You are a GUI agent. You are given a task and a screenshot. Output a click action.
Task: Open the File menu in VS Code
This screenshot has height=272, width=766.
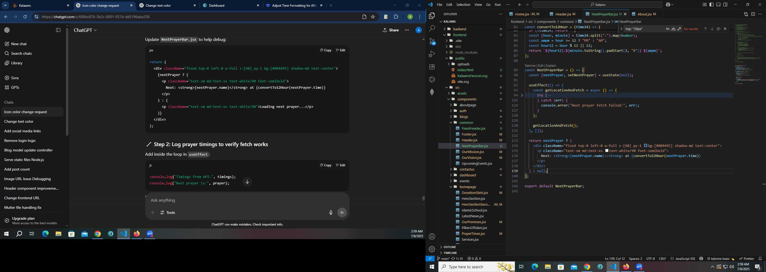pyautogui.click(x=439, y=5)
